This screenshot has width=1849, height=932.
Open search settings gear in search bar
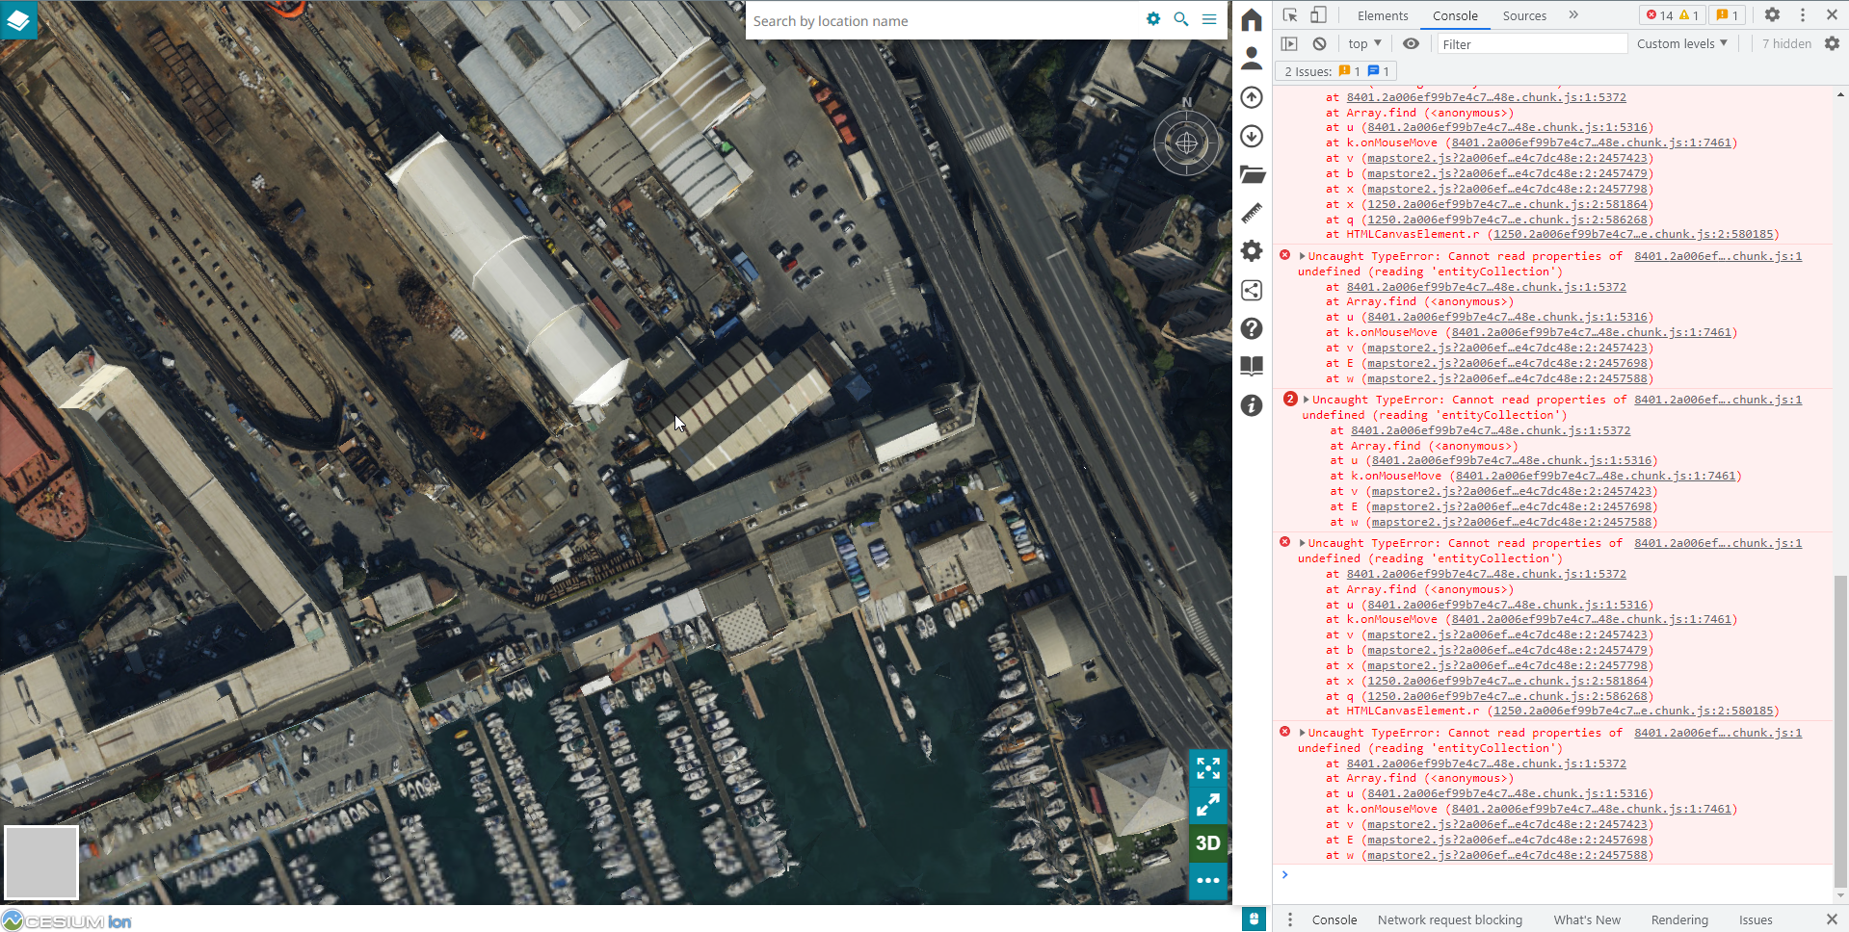tap(1153, 19)
